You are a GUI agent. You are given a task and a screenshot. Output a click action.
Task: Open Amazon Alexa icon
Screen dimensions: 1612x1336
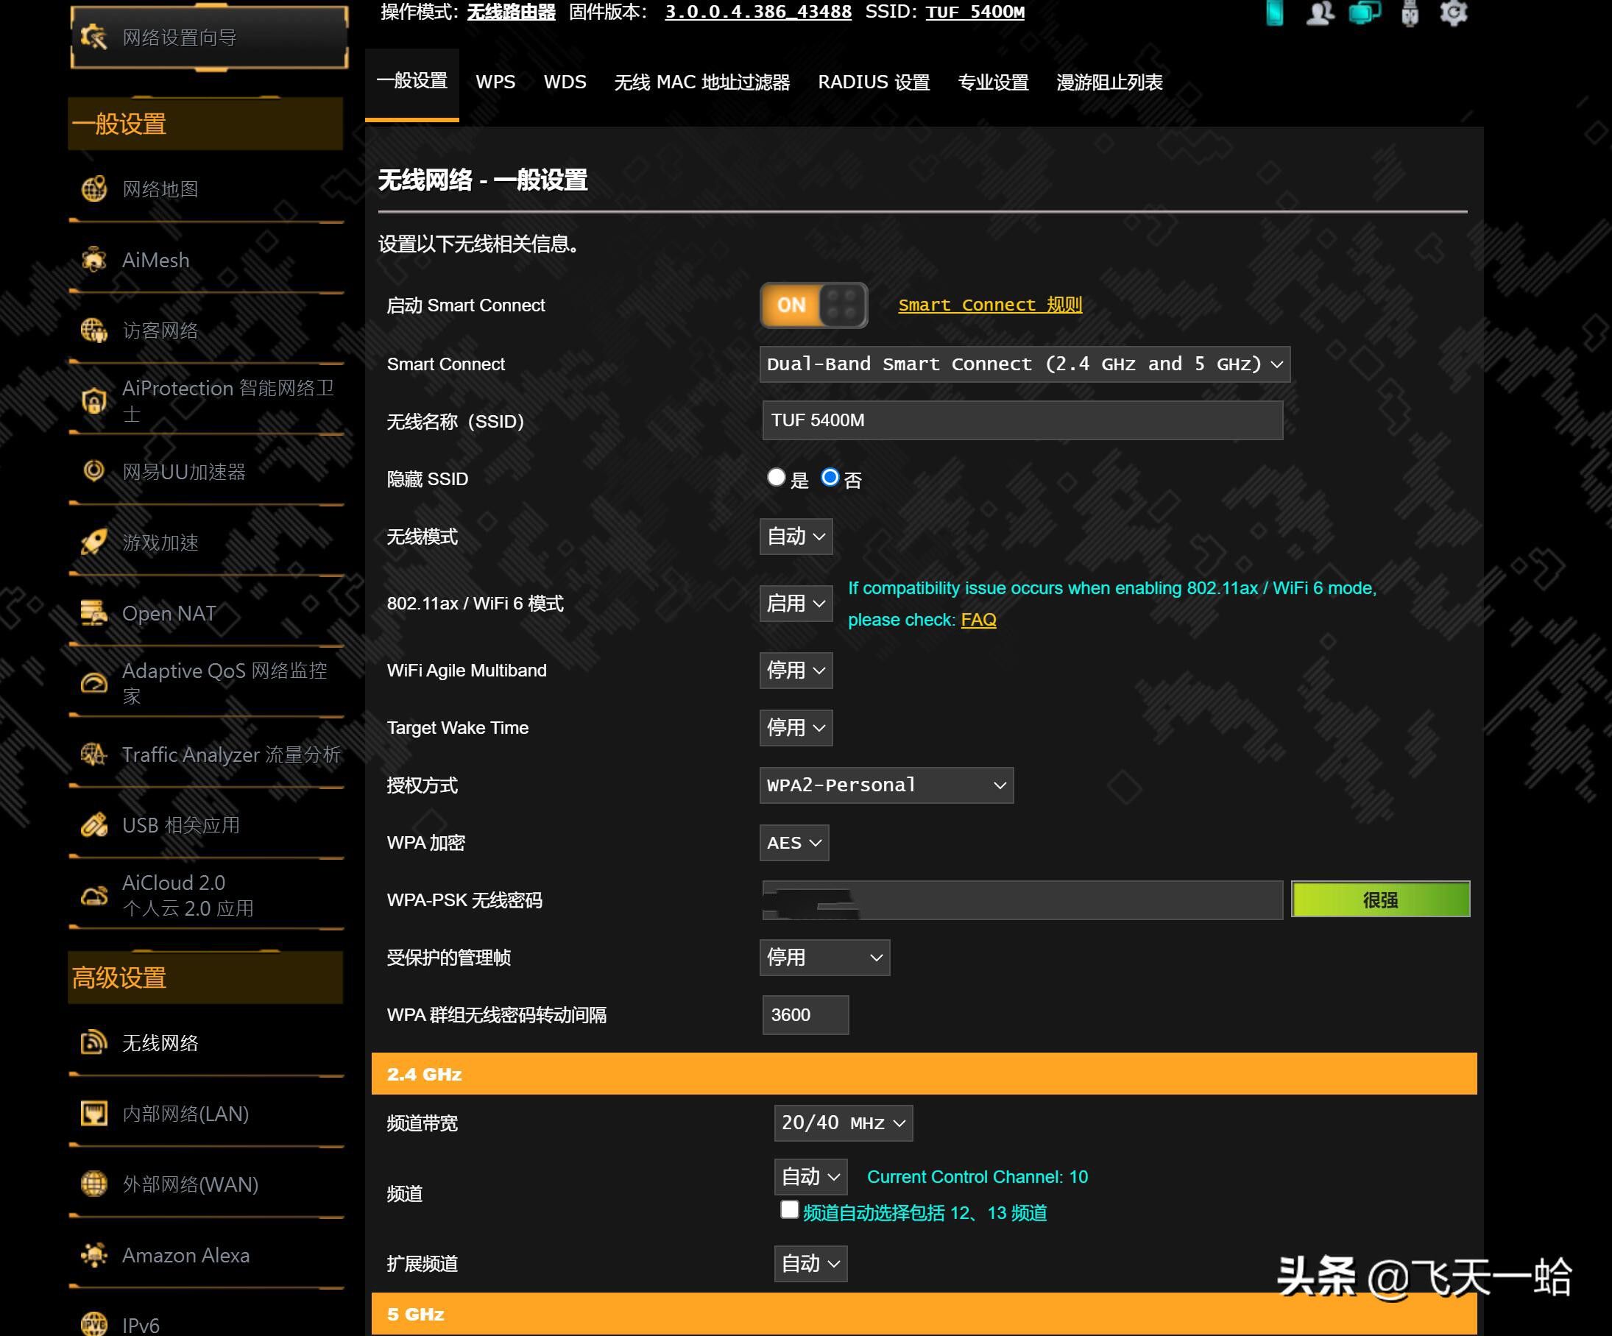pos(93,1254)
